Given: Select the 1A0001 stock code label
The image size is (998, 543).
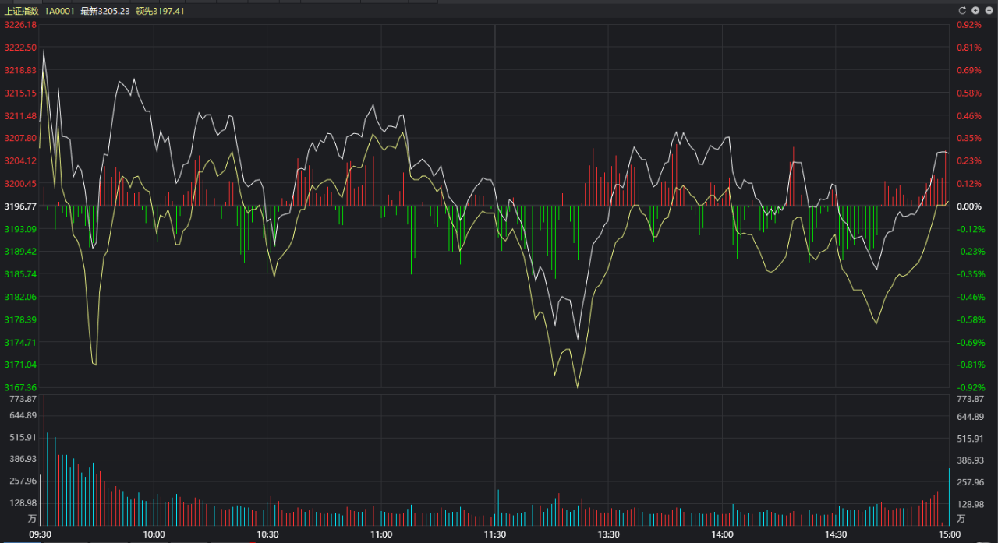Looking at the screenshot, I should coord(59,11).
